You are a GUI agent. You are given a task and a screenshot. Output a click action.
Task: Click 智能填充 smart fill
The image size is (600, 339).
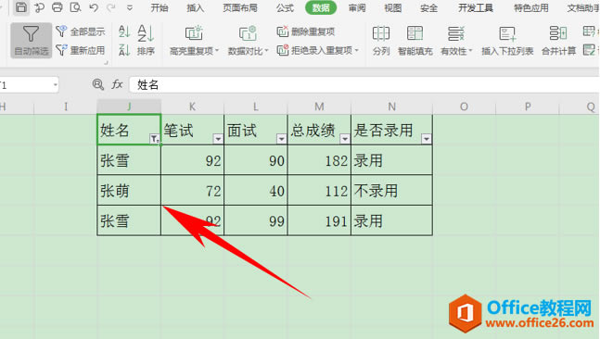coord(415,40)
